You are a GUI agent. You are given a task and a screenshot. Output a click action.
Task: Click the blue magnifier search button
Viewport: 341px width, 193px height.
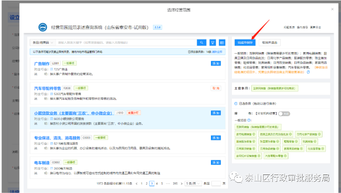click(201, 43)
